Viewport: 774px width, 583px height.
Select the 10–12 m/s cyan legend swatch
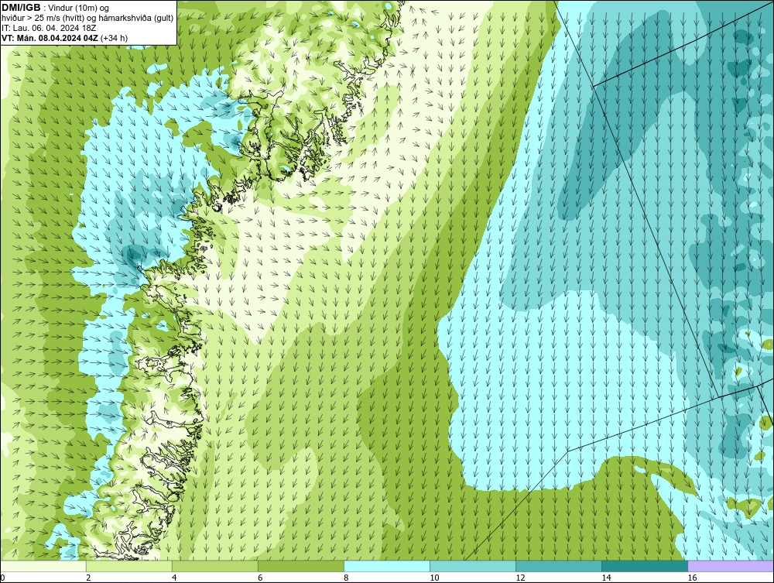[x=472, y=566]
